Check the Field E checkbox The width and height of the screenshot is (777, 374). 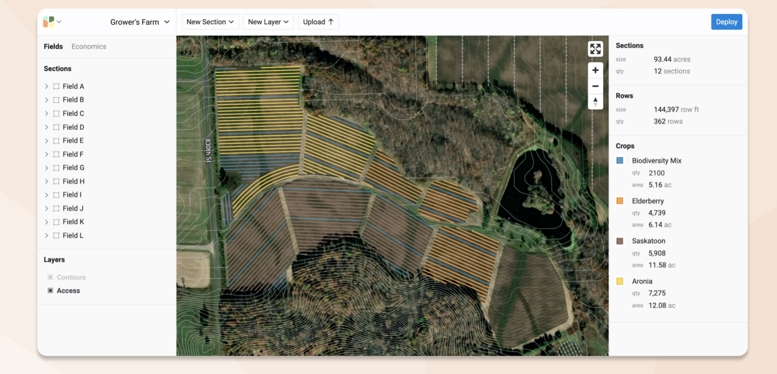coord(57,141)
